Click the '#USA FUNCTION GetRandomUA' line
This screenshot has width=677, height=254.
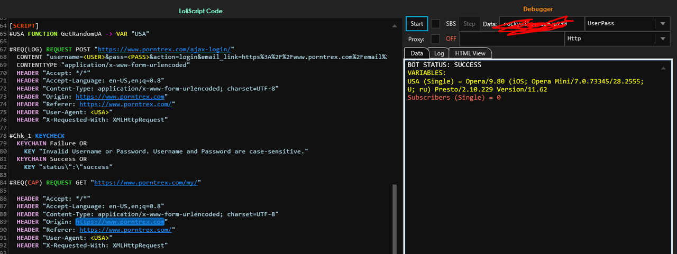point(79,33)
